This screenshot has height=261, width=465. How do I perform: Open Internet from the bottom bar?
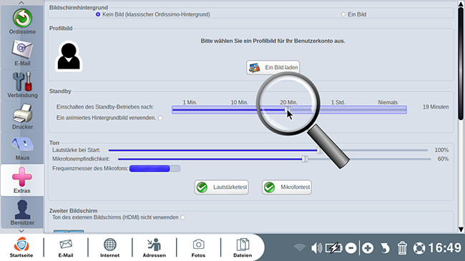coord(109,247)
